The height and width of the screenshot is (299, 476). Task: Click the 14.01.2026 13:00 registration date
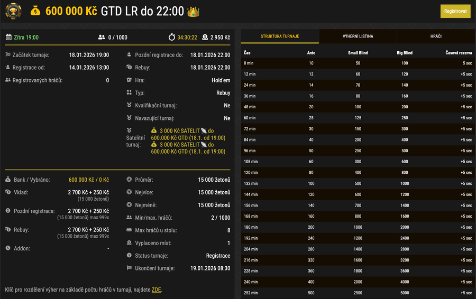pyautogui.click(x=89, y=67)
